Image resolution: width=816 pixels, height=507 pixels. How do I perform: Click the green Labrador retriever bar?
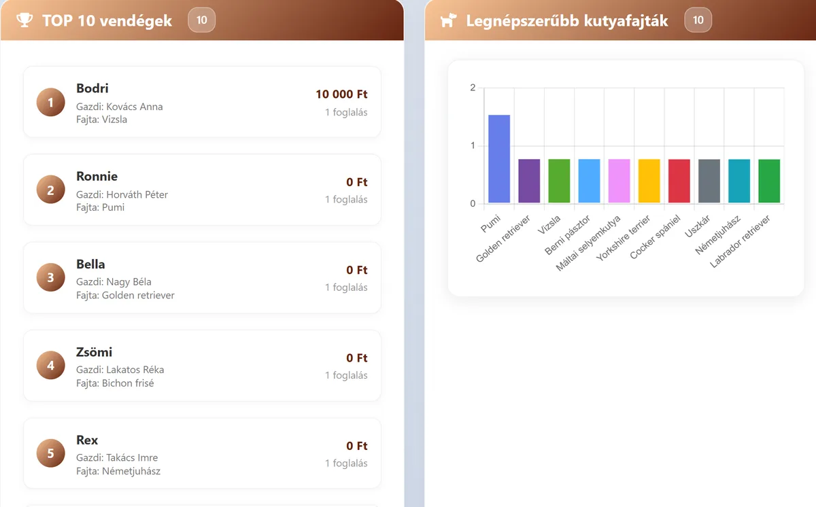769,181
